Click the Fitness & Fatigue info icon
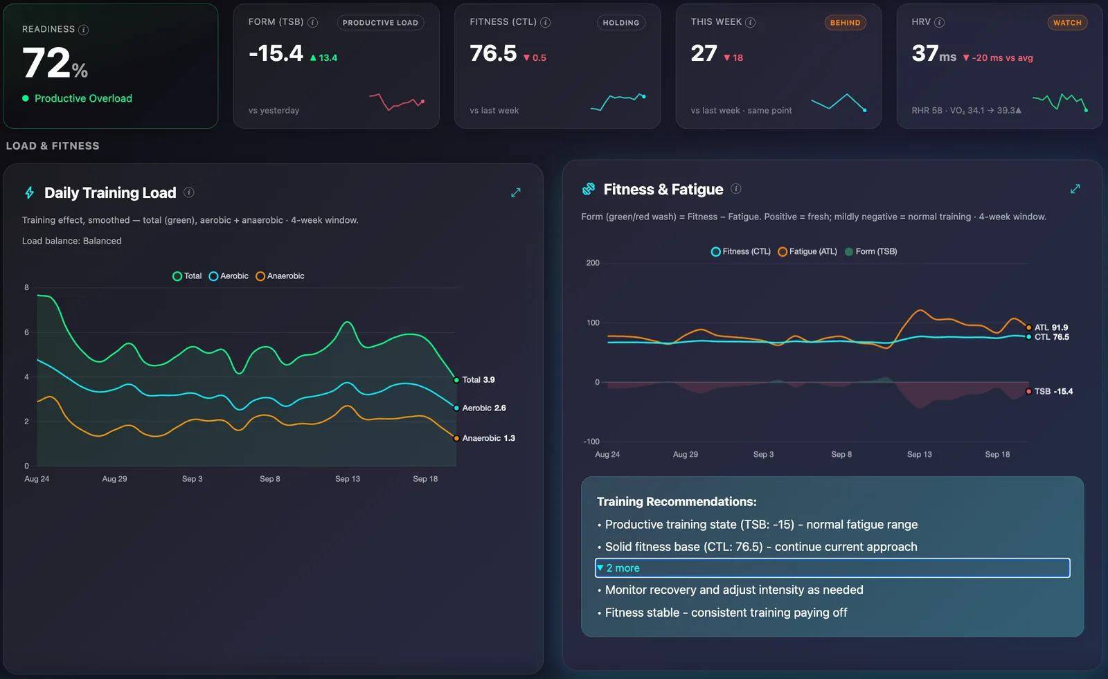The image size is (1108, 679). [736, 189]
